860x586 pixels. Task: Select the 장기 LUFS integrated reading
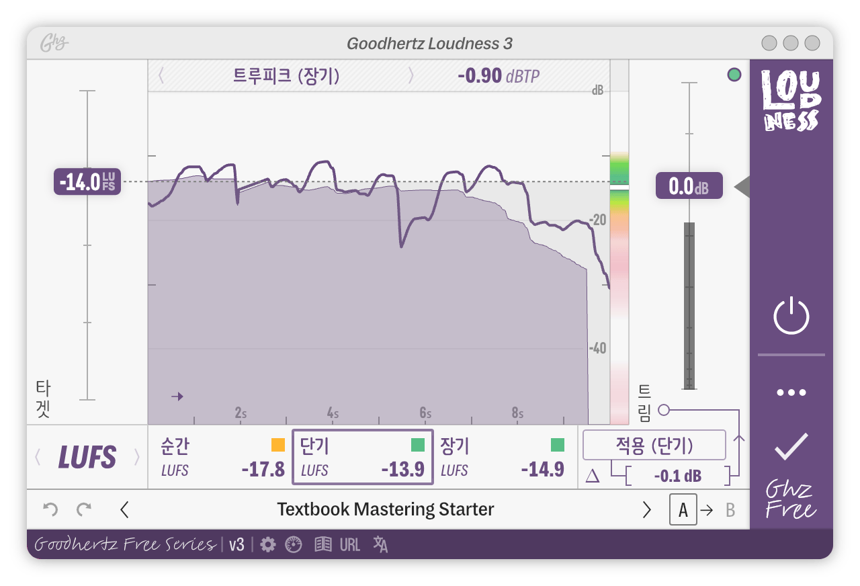pos(501,458)
